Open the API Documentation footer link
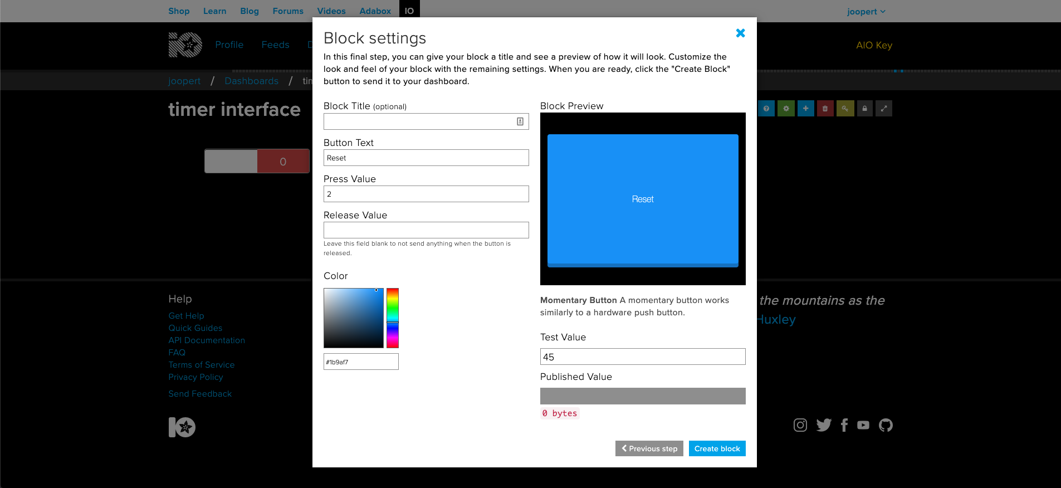1061x488 pixels. (x=207, y=340)
